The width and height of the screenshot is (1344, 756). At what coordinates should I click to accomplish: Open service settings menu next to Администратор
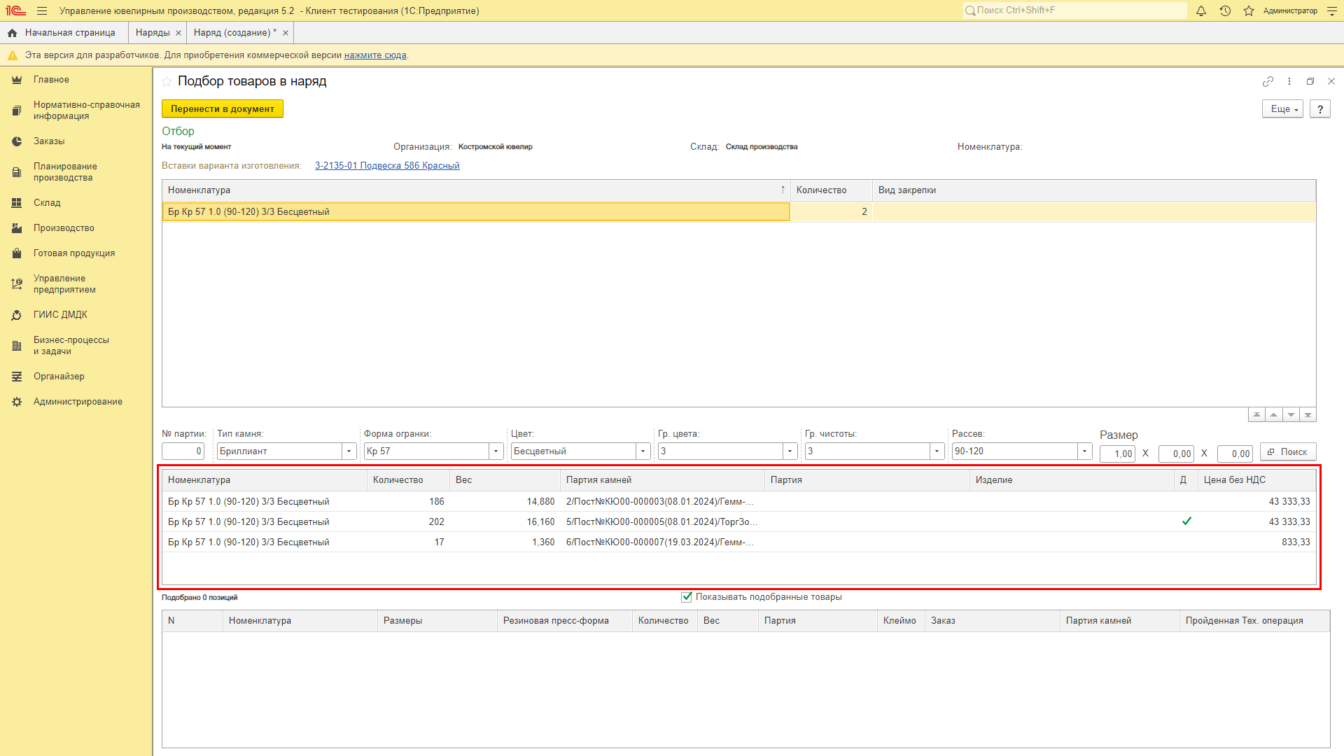click(1332, 10)
